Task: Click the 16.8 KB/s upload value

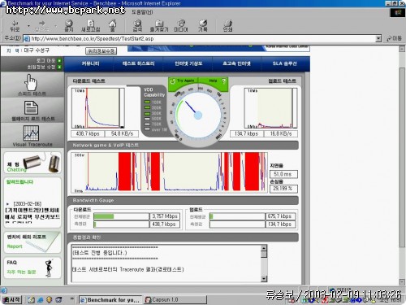Action: coord(281,133)
